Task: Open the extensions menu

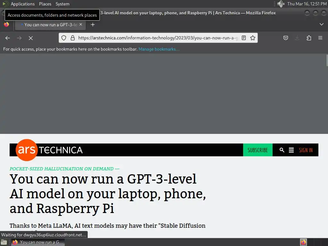Action: pos(309,38)
